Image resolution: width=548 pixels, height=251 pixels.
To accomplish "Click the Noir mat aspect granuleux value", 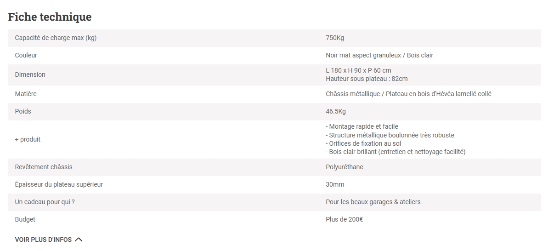I will 379,55.
